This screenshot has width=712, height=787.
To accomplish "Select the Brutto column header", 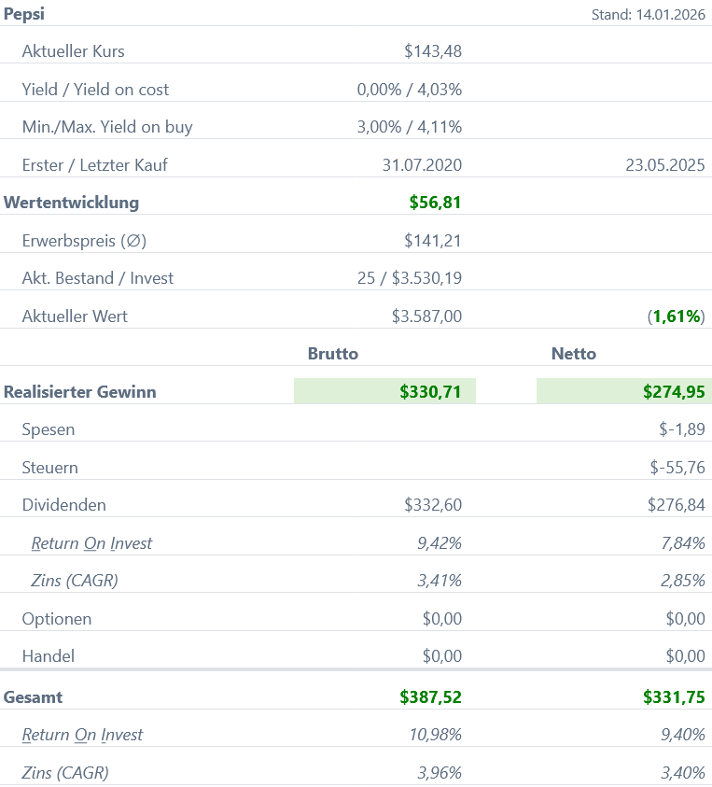I will [333, 354].
